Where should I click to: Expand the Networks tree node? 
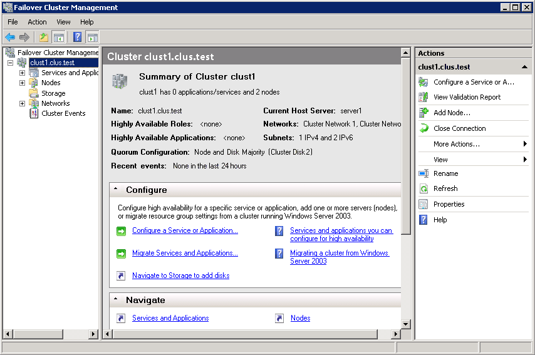point(22,103)
